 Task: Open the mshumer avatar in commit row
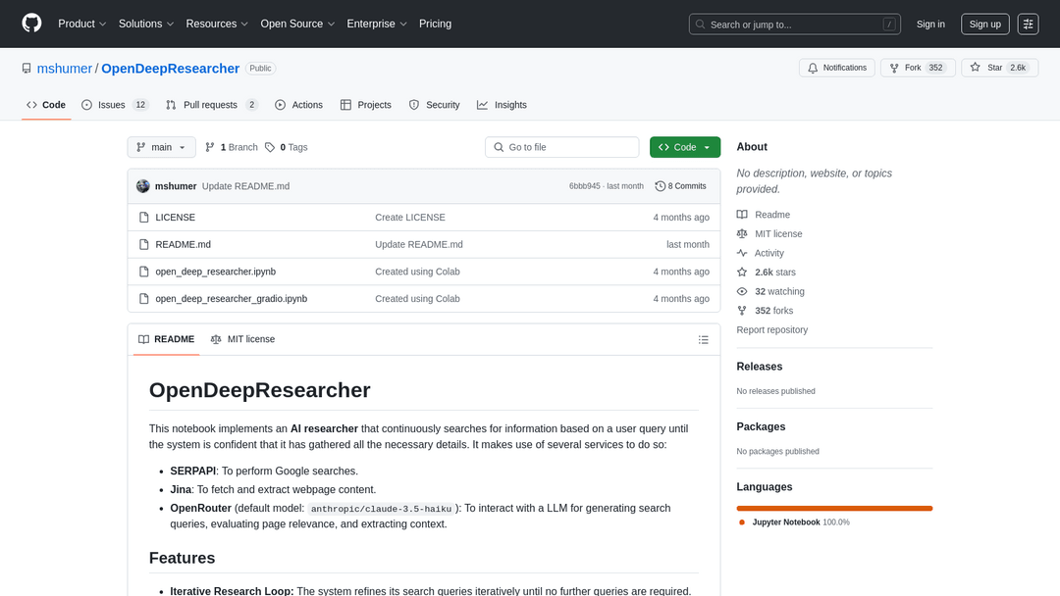[142, 186]
